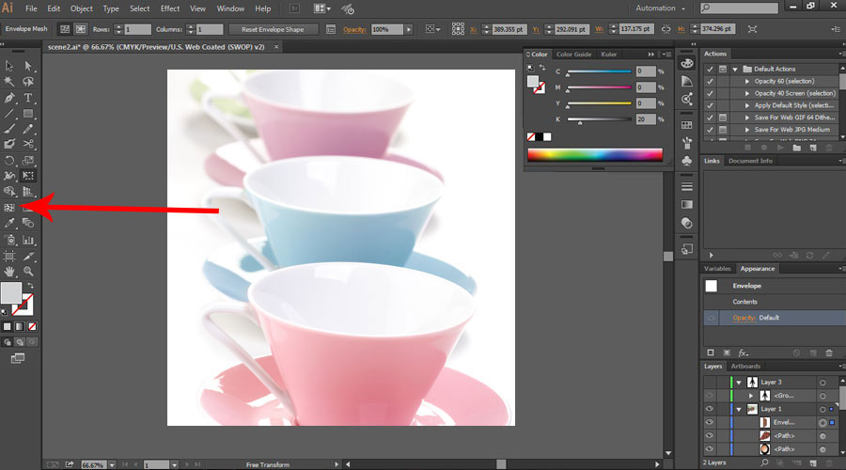Image resolution: width=846 pixels, height=470 pixels.
Task: Open the Symbols panel icon
Action: (x=687, y=160)
